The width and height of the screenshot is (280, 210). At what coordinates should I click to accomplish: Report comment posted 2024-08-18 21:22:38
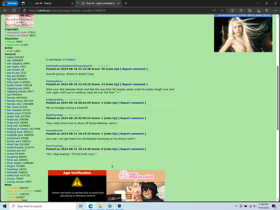point(134,69)
